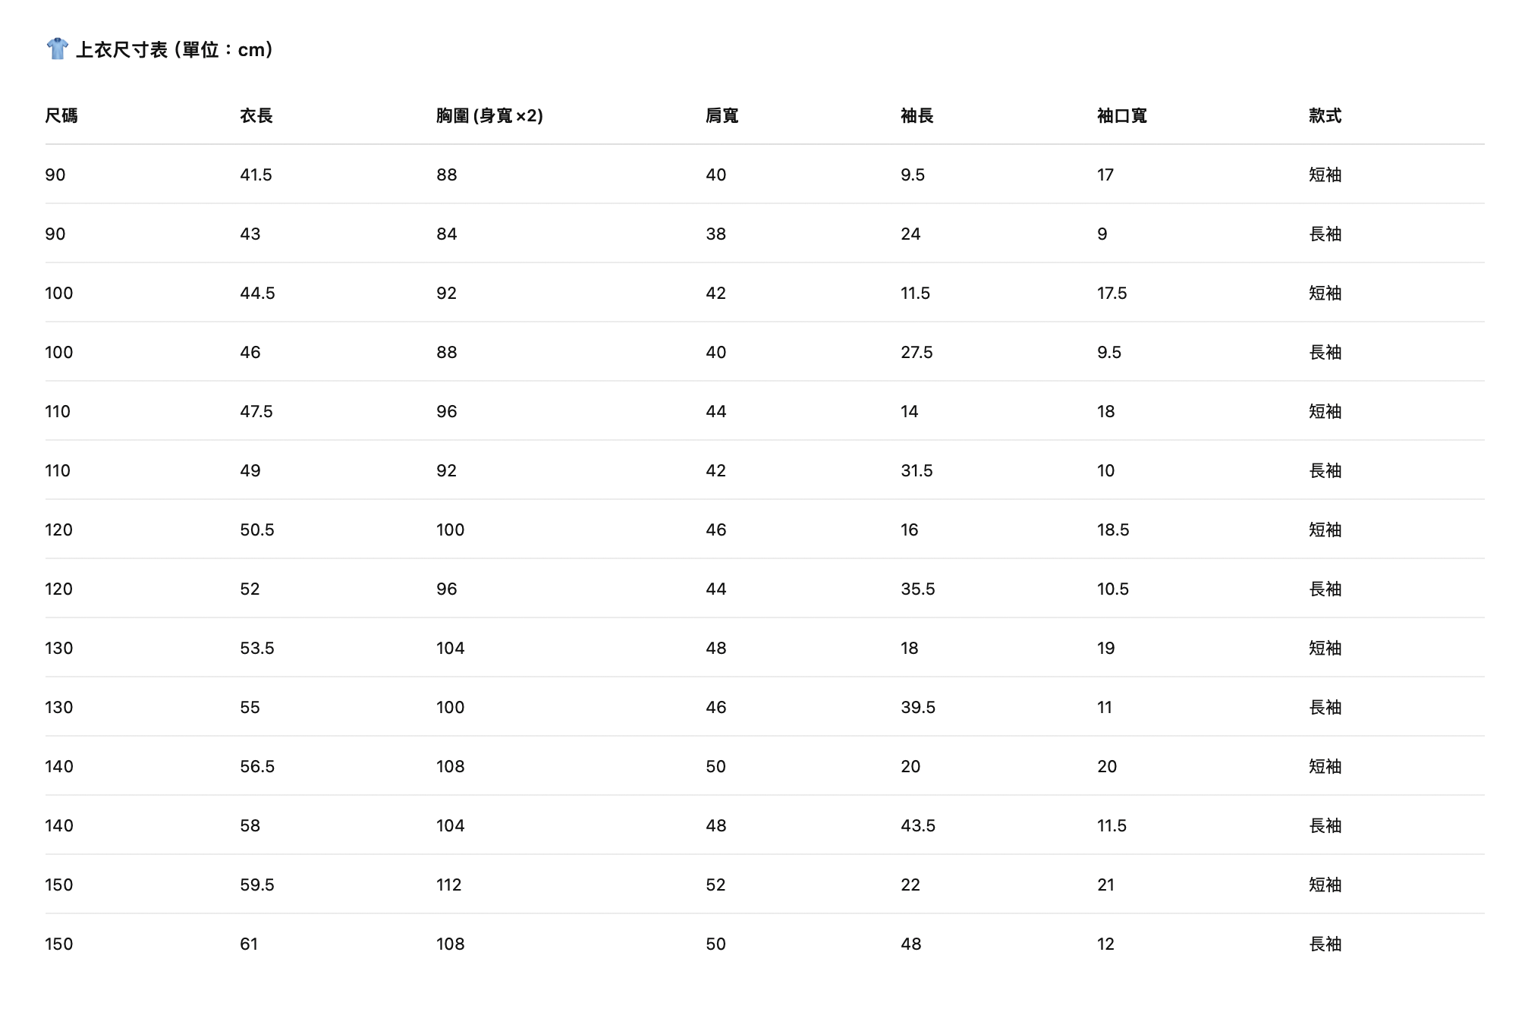The image size is (1525, 1015).
Task: Click the 尺碼 column header
Action: click(61, 115)
